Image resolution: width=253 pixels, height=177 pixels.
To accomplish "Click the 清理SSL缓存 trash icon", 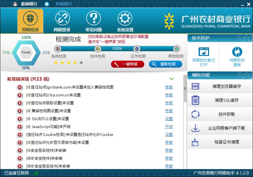I will 195,100.
